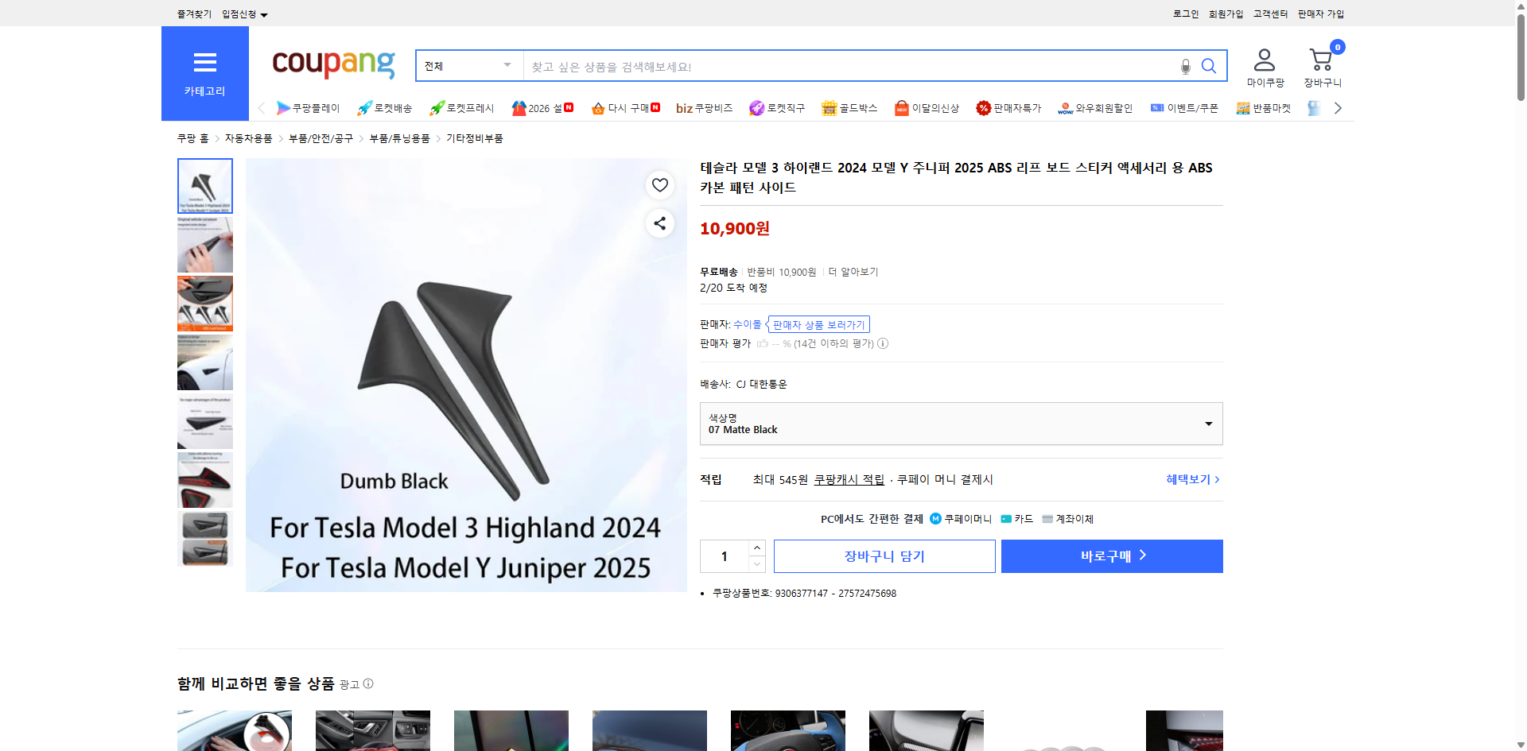Click the Coupang logo
The height and width of the screenshot is (751, 1527).
(x=332, y=64)
